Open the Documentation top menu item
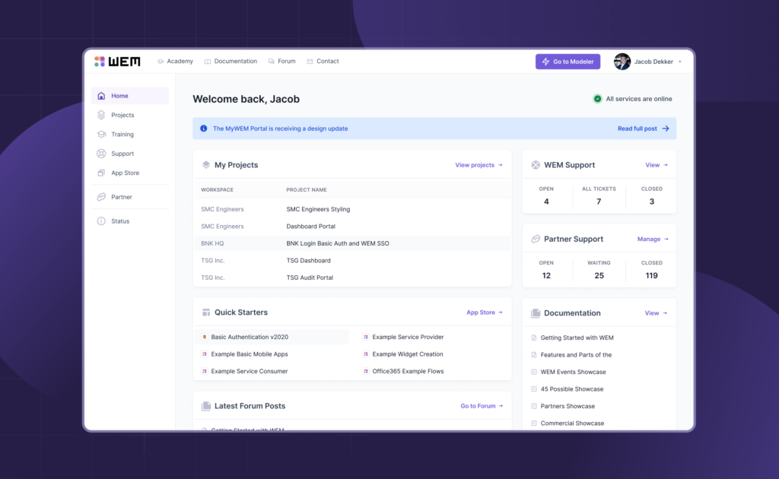The image size is (779, 479). pos(231,62)
